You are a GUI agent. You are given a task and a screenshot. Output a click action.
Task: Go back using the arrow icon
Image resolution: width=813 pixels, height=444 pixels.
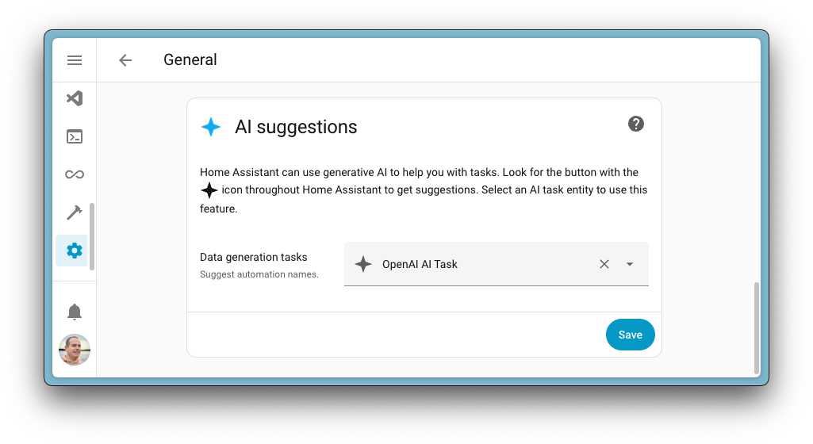pyautogui.click(x=125, y=60)
